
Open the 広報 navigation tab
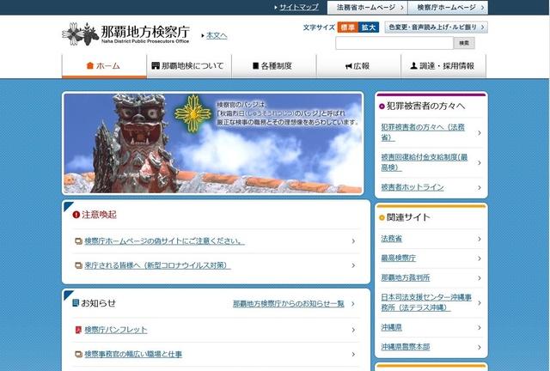pos(358,66)
